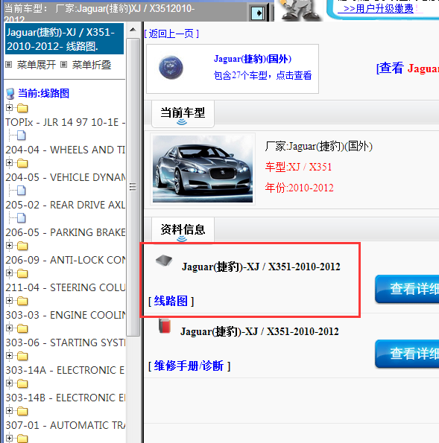The width and height of the screenshot is (439, 443).
Task: Select tree row 205-02 - REAR DRIVE AXL
Action: pyautogui.click(x=66, y=205)
